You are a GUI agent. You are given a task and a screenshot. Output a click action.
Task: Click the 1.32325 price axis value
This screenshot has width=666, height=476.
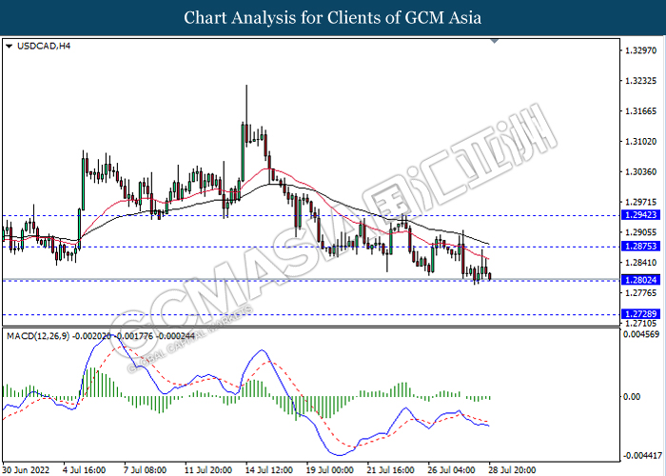coord(641,81)
